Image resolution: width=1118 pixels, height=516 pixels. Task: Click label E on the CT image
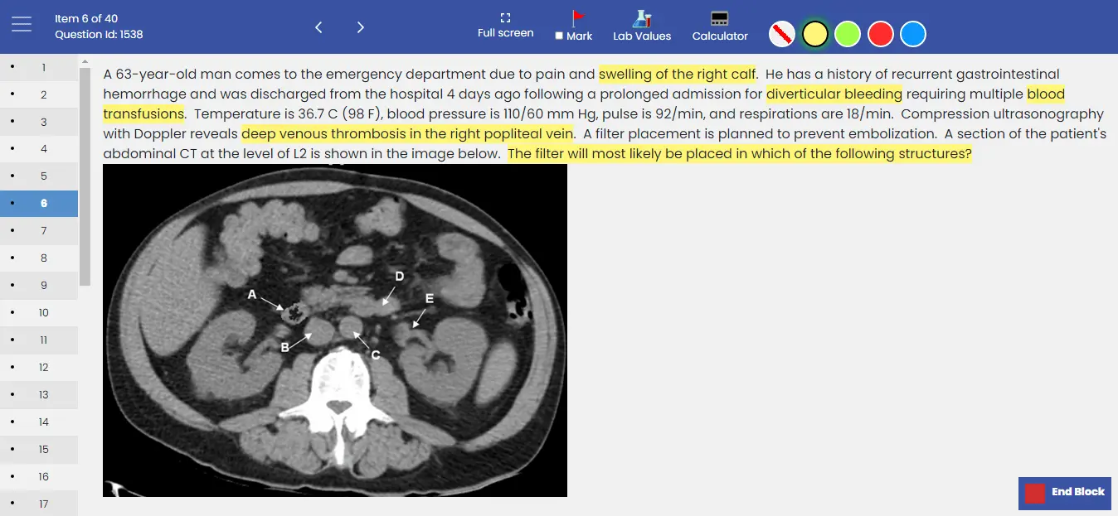[429, 298]
